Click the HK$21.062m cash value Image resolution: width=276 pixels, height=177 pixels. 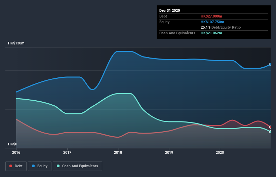pos(211,33)
